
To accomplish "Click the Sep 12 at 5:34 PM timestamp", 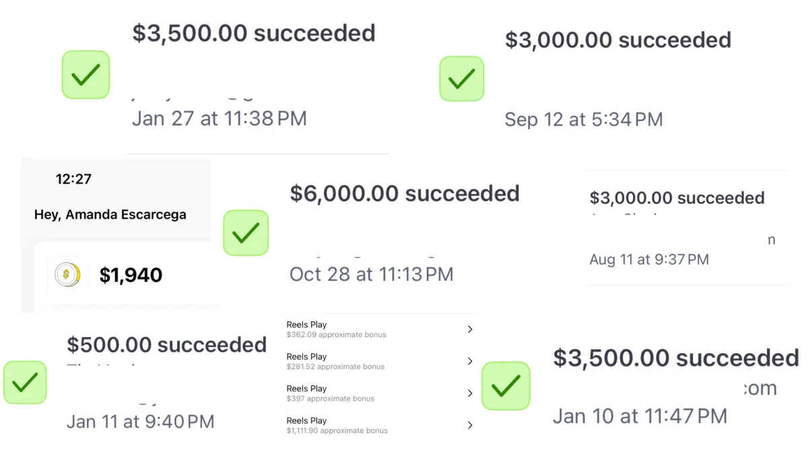I will (x=584, y=120).
